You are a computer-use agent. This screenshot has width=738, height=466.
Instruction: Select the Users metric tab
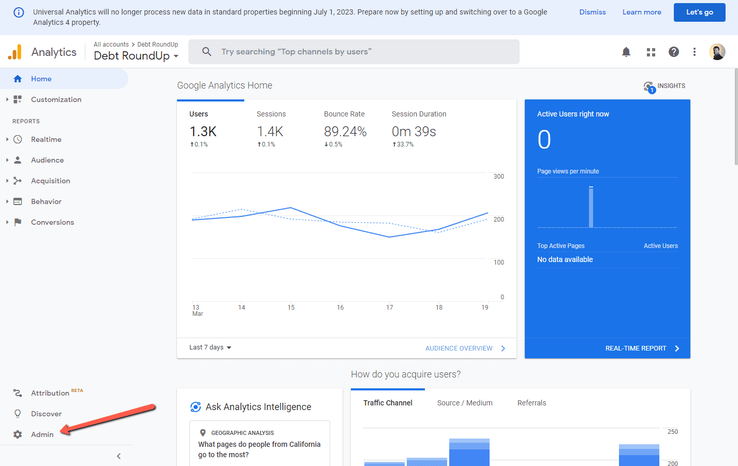click(x=210, y=129)
